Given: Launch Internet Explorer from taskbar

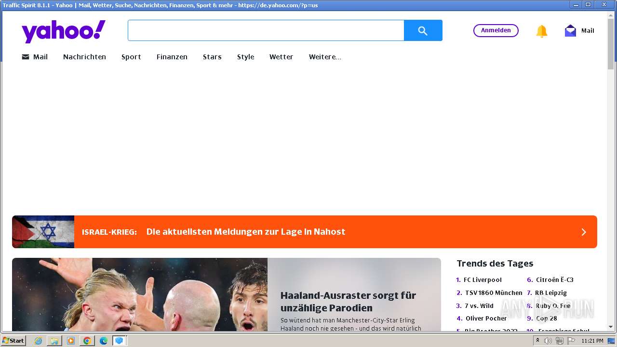Looking at the screenshot, I should pos(39,341).
